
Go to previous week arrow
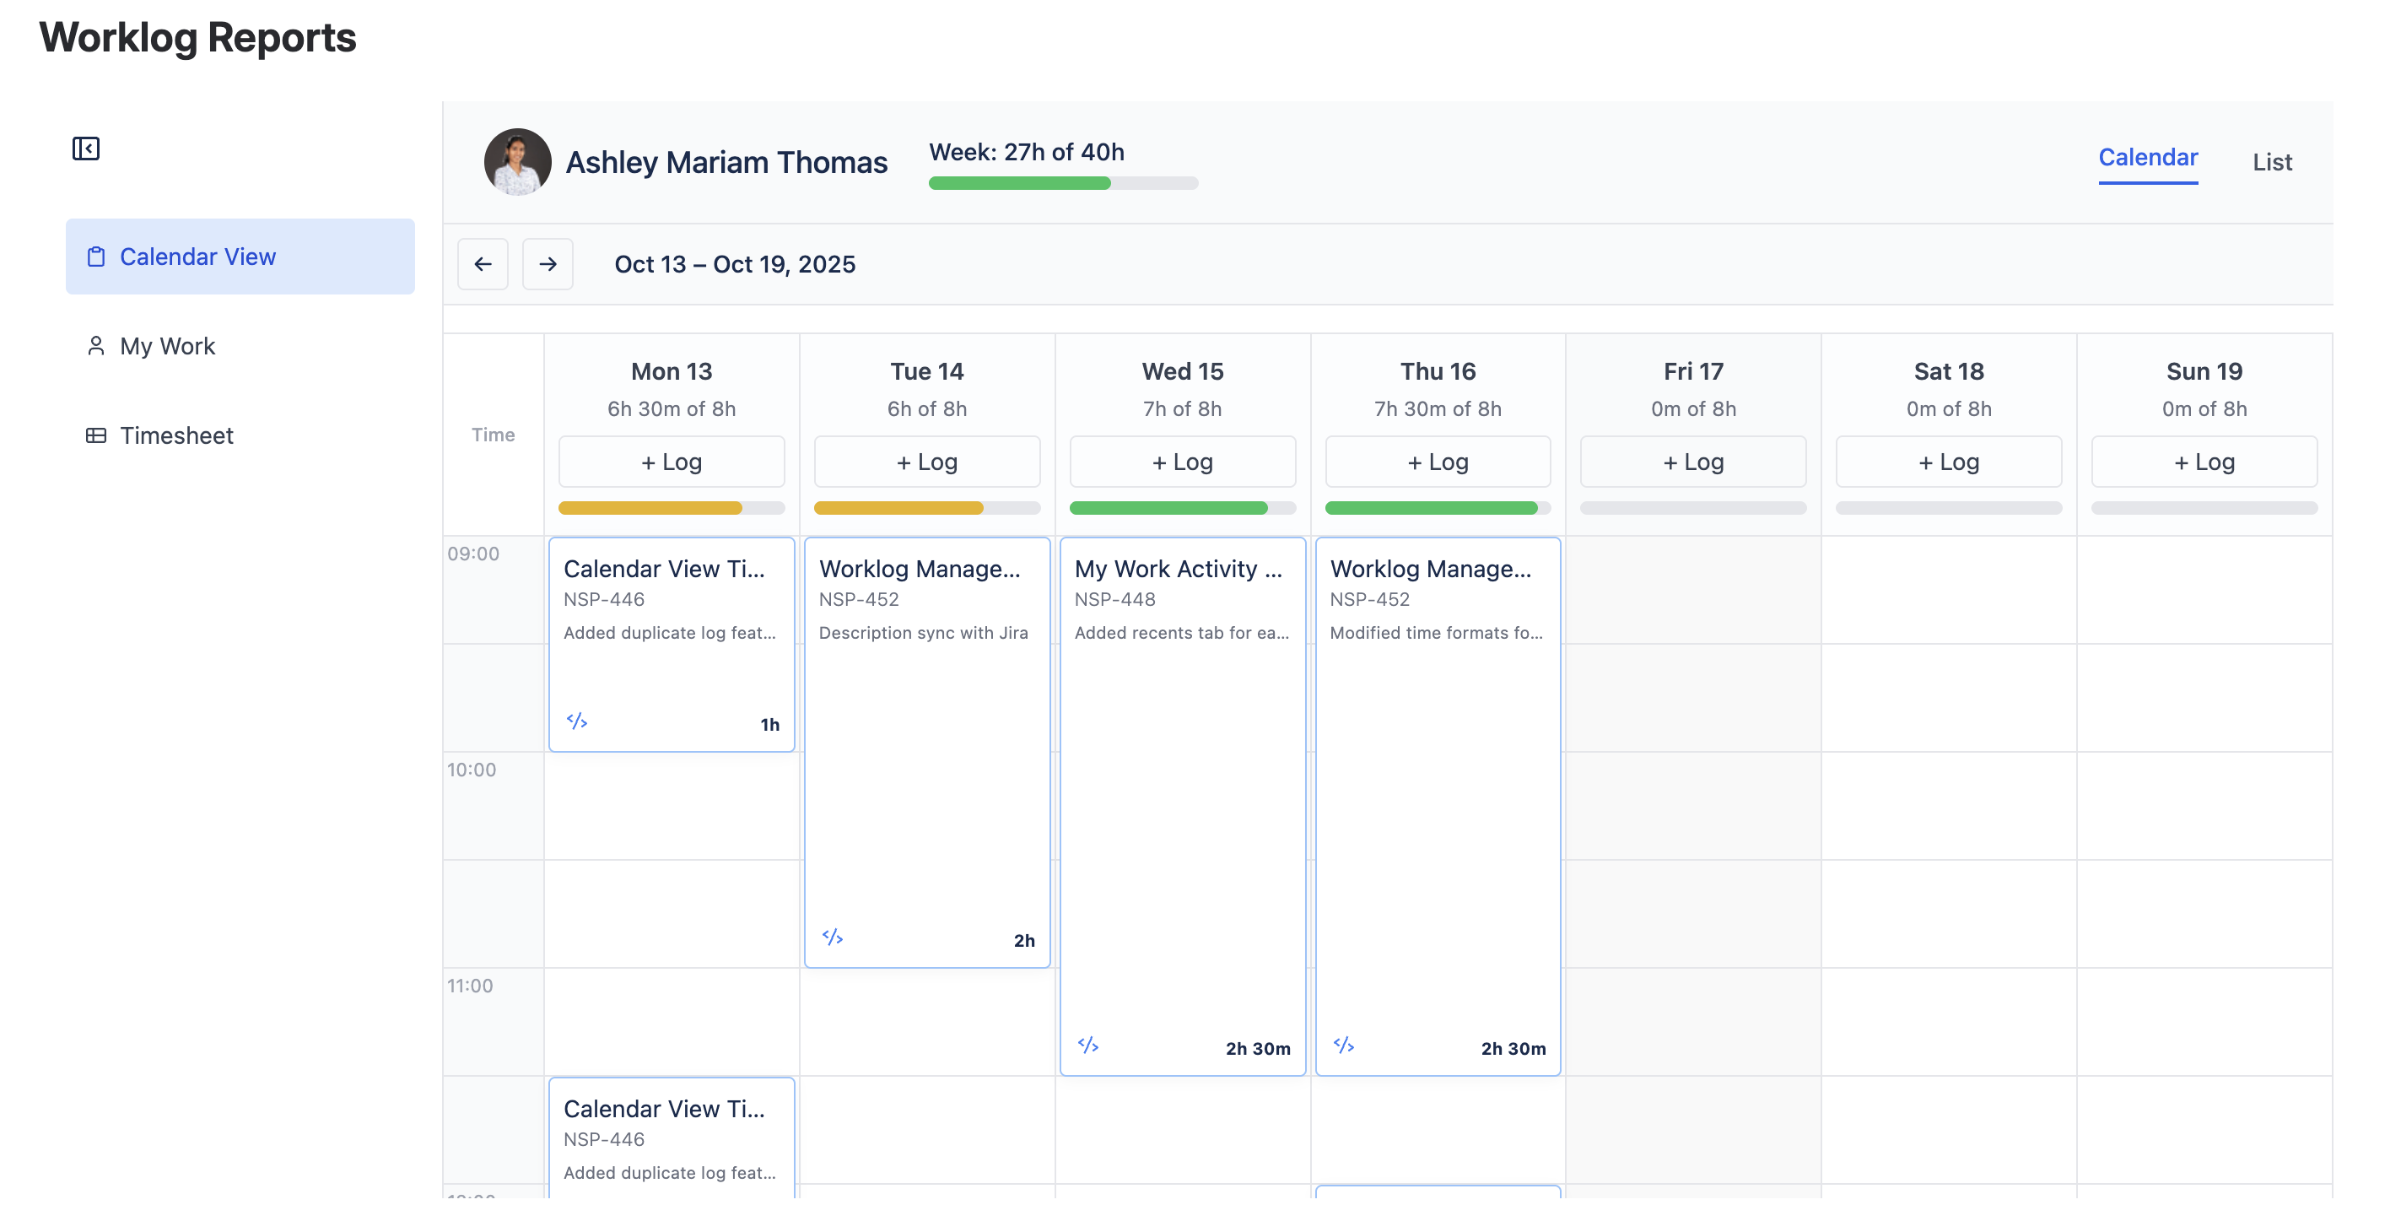click(x=482, y=264)
